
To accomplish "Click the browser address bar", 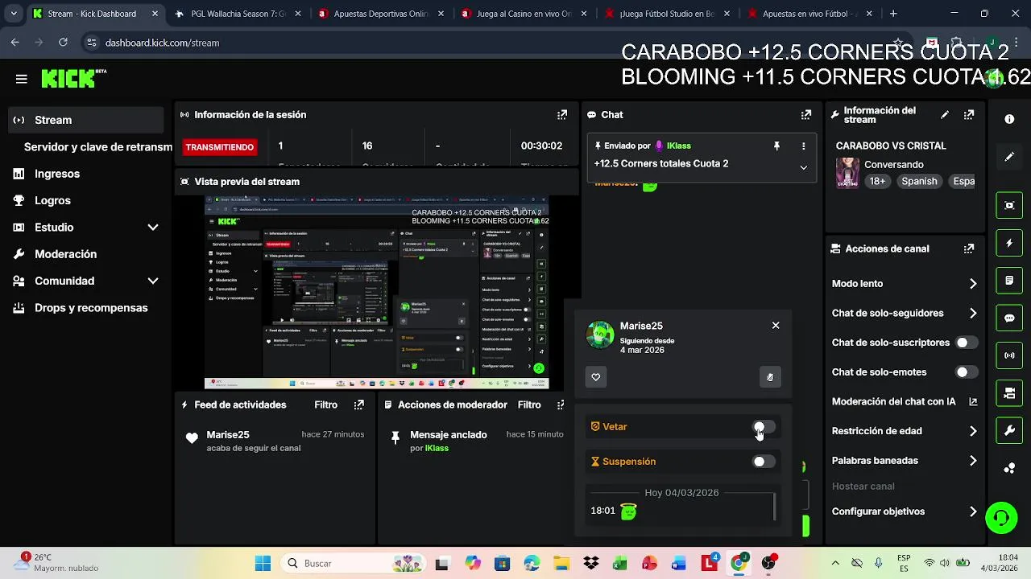I will click(x=483, y=43).
